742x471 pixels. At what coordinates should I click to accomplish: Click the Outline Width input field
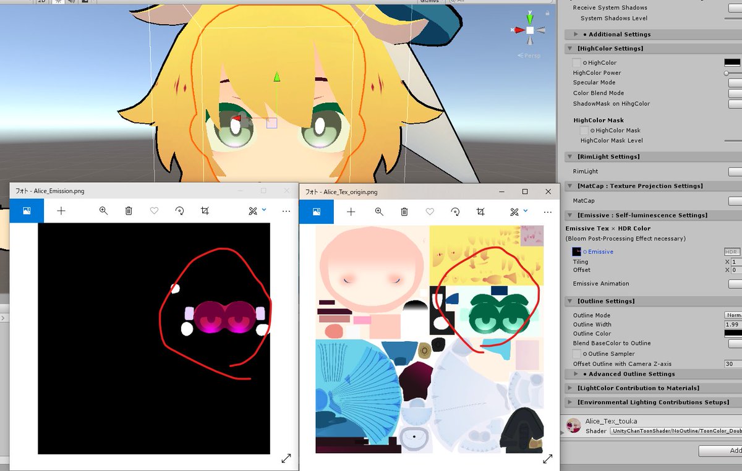(x=733, y=325)
